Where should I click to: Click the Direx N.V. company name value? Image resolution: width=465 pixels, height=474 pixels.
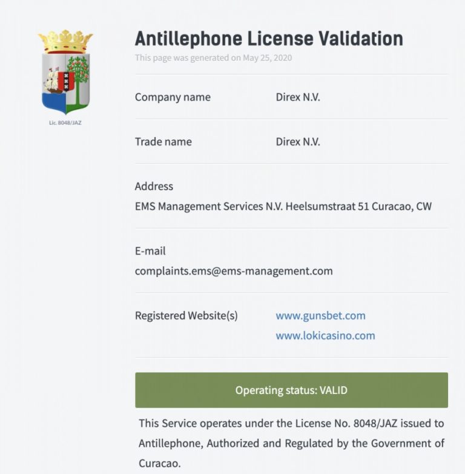[x=298, y=97]
